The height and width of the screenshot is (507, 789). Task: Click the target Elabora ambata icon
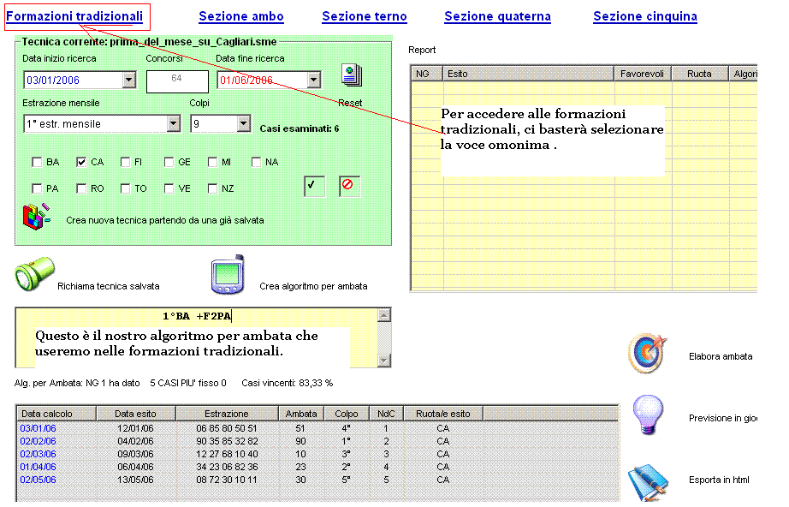tap(647, 353)
